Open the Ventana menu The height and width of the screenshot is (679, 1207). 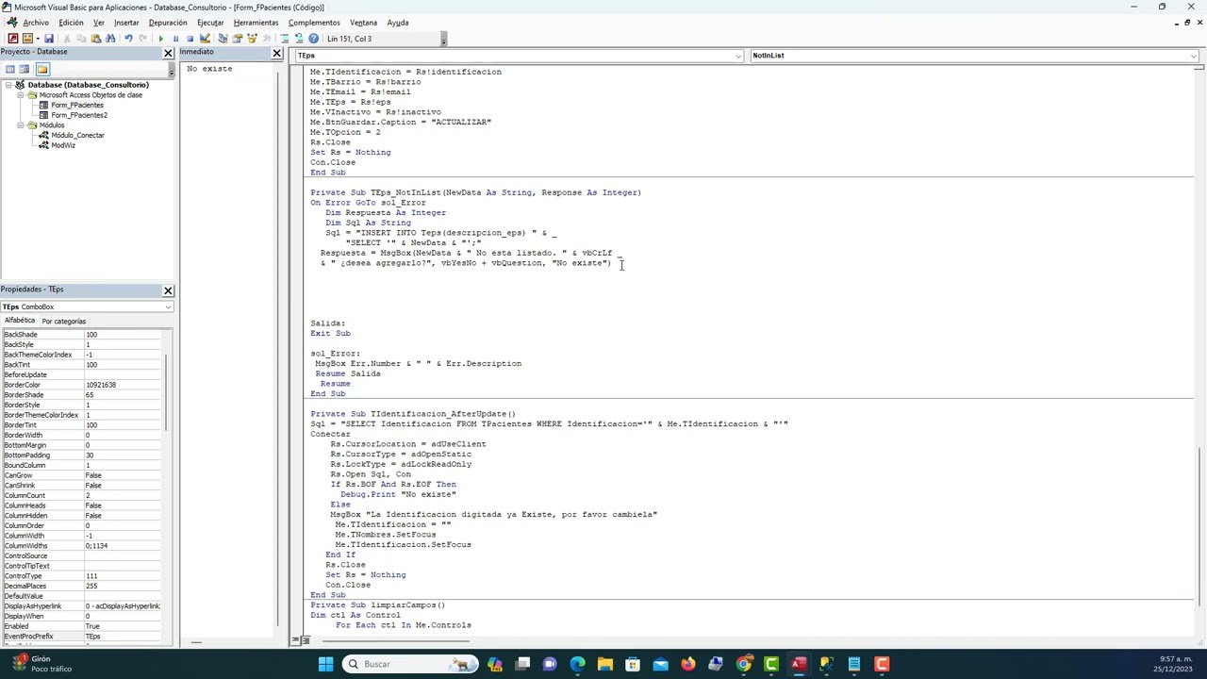363,23
